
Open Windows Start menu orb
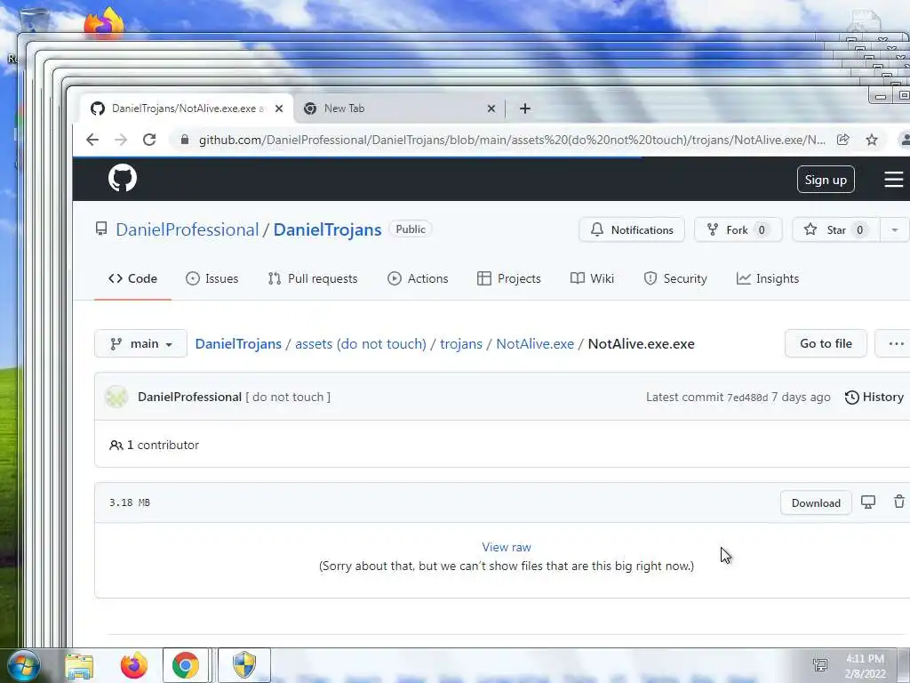(24, 665)
